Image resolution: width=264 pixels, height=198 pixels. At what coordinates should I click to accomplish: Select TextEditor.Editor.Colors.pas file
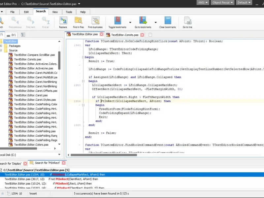[x=31, y=145]
